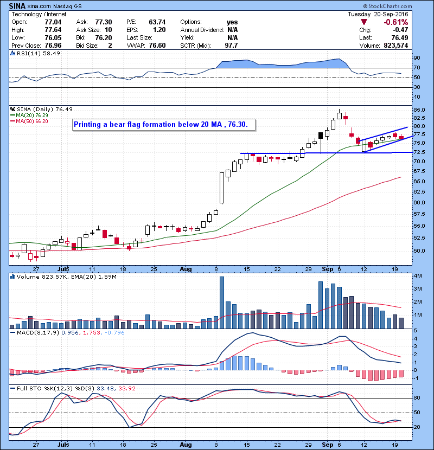The image size is (434, 450).
Task: Click the Bid price 76.20
Action: pyautogui.click(x=104, y=37)
